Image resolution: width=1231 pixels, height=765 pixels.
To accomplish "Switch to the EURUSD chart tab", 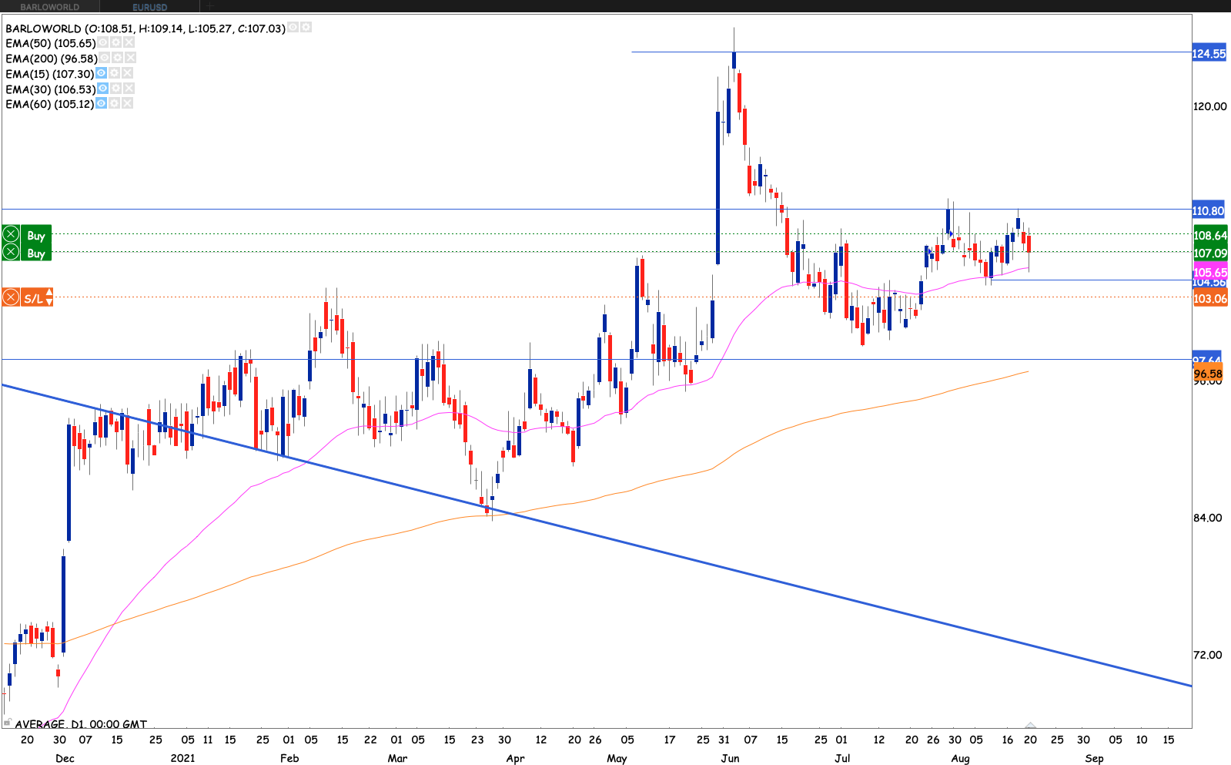I will 149,7.
